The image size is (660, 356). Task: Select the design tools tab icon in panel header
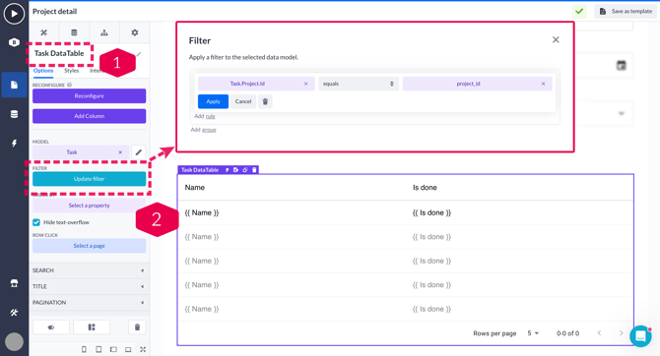pyautogui.click(x=43, y=32)
